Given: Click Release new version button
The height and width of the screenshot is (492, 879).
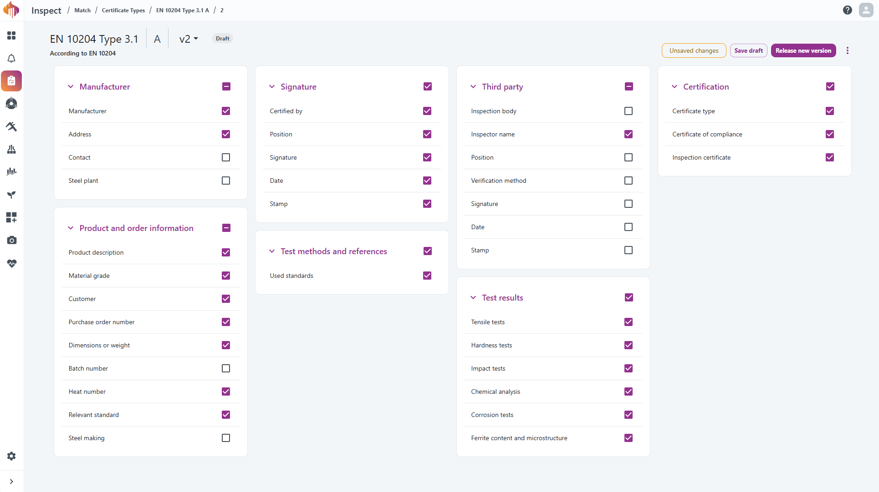Looking at the screenshot, I should coord(803,50).
